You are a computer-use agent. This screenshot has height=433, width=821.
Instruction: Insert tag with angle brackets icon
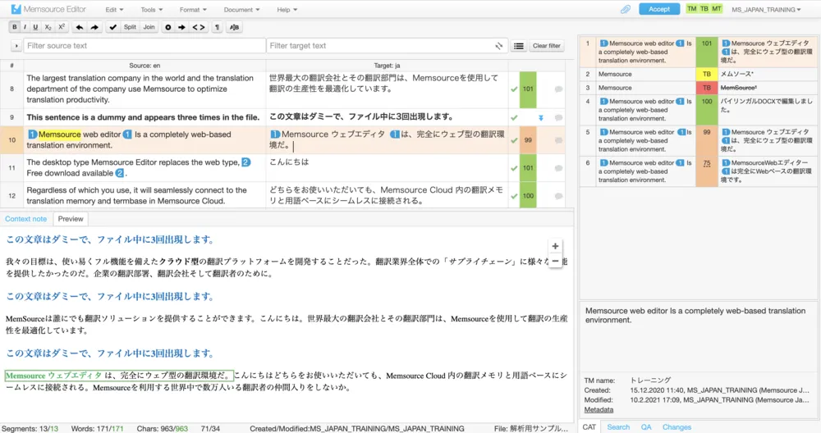click(199, 27)
